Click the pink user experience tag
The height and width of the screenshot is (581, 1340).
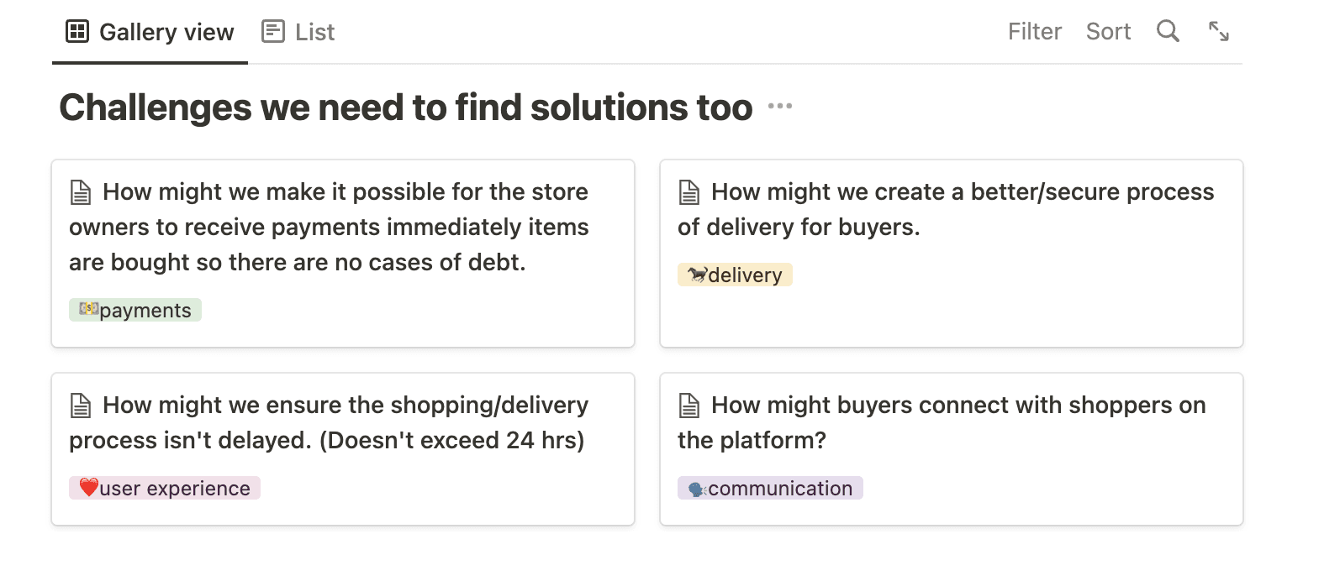point(165,489)
